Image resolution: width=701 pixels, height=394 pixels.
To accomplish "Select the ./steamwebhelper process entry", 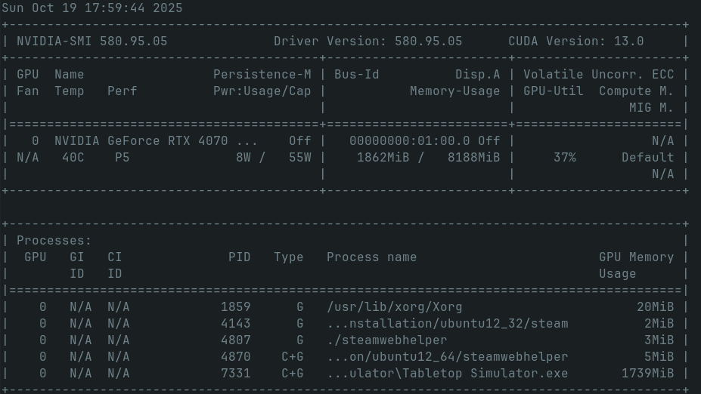I will pyautogui.click(x=386, y=340).
